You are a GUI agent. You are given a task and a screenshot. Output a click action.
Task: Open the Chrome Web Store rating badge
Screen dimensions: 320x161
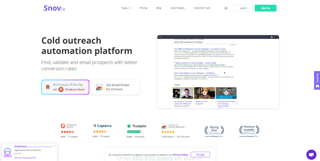pyautogui.click(x=175, y=131)
